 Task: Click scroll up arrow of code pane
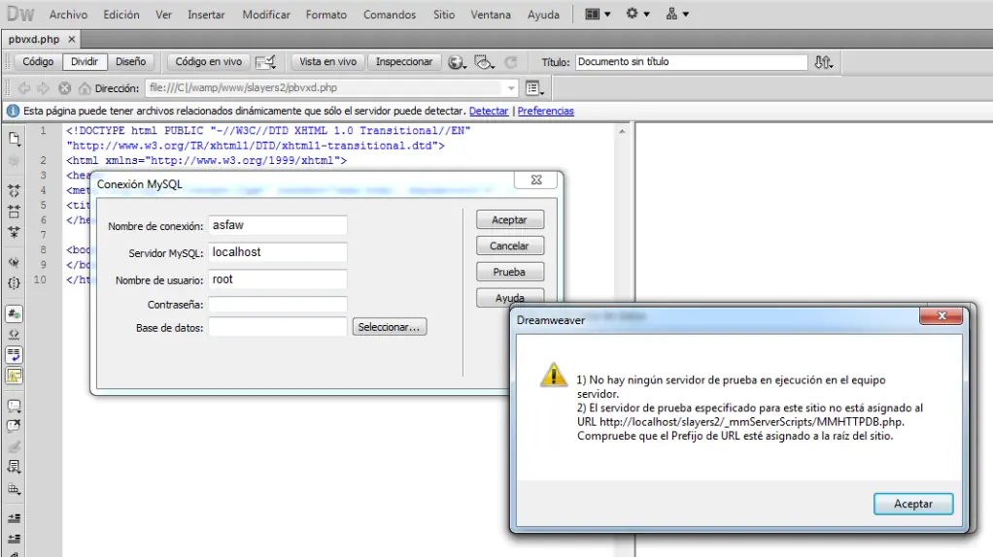click(x=622, y=131)
